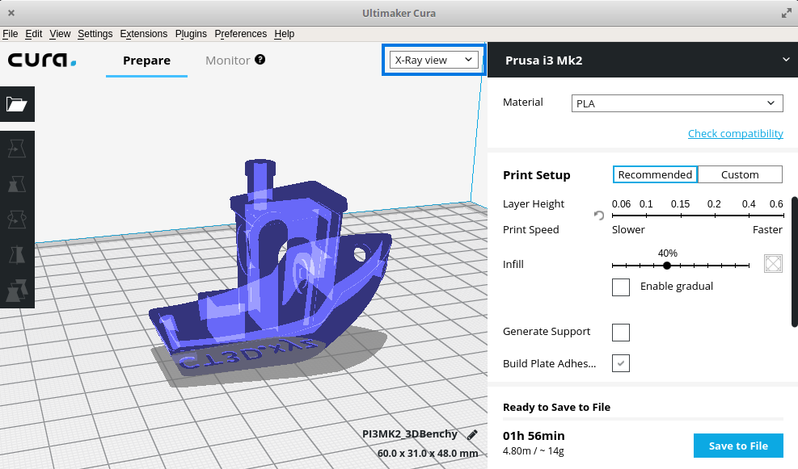Click the print setup panel scrollbar

point(795,262)
